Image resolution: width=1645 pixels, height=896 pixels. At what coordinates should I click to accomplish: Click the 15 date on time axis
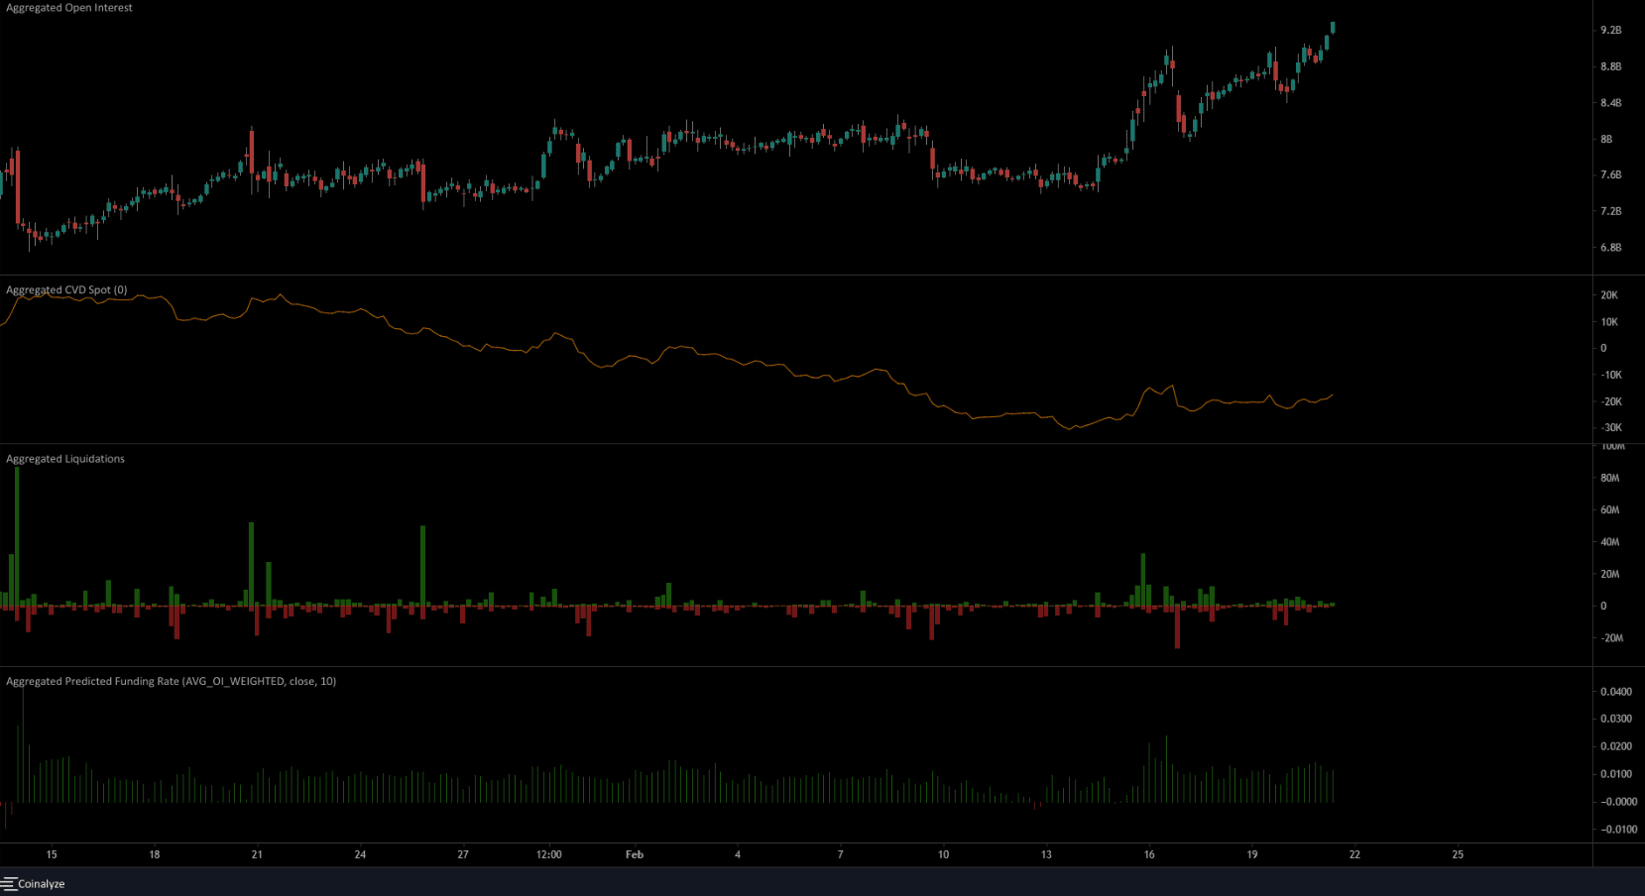(x=52, y=854)
